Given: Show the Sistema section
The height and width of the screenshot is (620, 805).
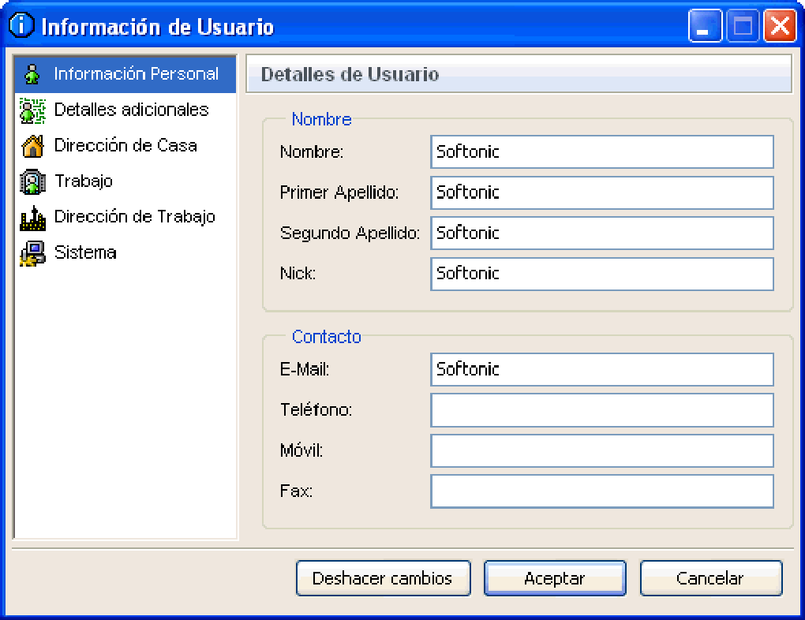Looking at the screenshot, I should (x=125, y=252).
